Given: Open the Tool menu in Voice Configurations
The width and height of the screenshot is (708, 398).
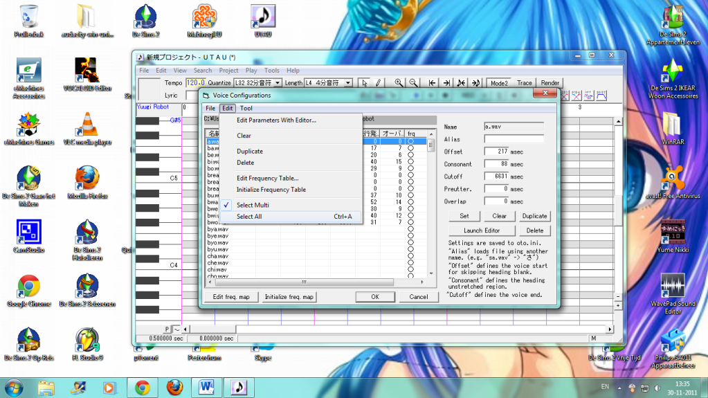Looking at the screenshot, I should pyautogui.click(x=246, y=109).
